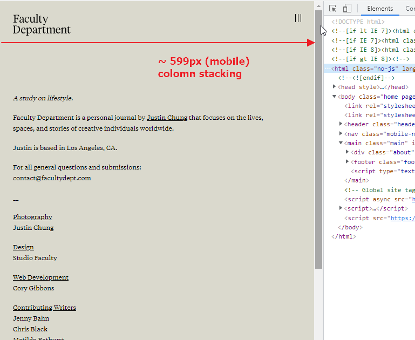Click the contact@facultydept.com email text
The height and width of the screenshot is (340, 415).
click(x=52, y=178)
